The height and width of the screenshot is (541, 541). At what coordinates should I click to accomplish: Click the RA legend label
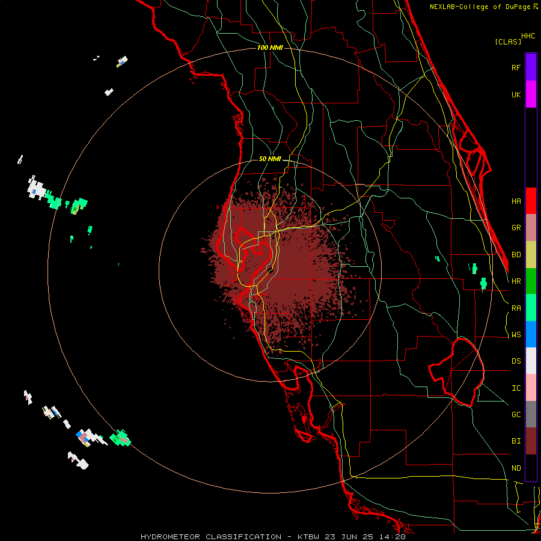click(x=516, y=308)
